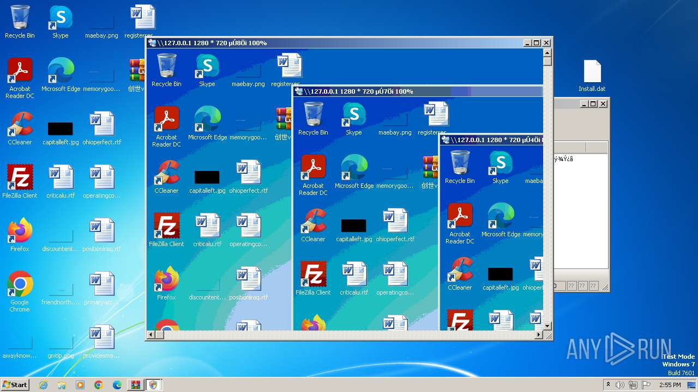Click criticalu.rtf in outermost remote window
698x392 pixels.
pos(207,230)
